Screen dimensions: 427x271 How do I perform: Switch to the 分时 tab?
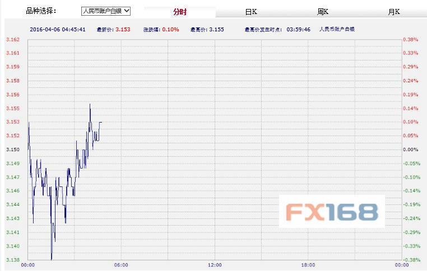pyautogui.click(x=180, y=12)
